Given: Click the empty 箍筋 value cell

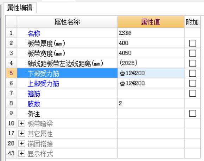Looking at the screenshot, I should click(151, 93).
